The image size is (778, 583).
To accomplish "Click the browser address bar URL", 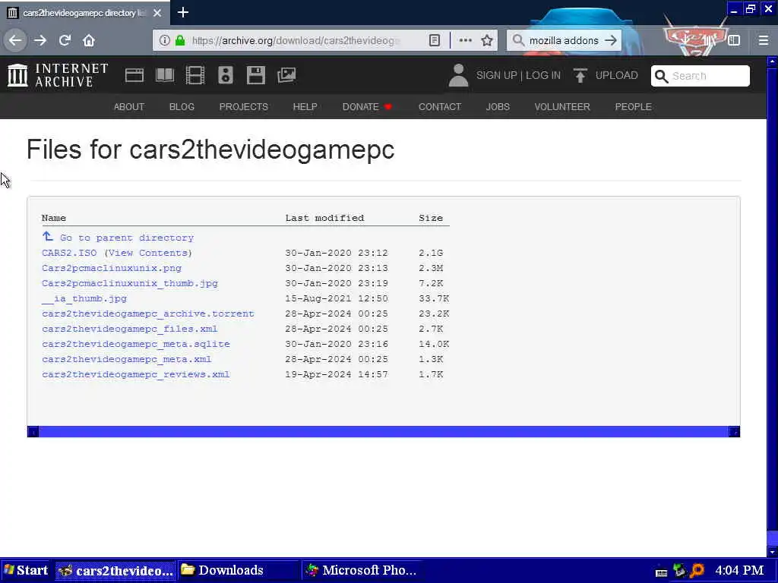I will click(296, 40).
